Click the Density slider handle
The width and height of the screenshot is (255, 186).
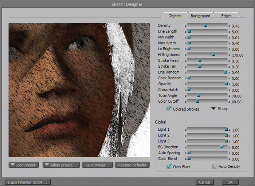[x=205, y=25]
